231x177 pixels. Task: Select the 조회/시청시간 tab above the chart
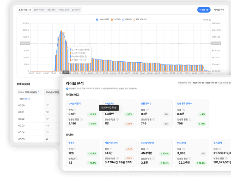(25, 10)
